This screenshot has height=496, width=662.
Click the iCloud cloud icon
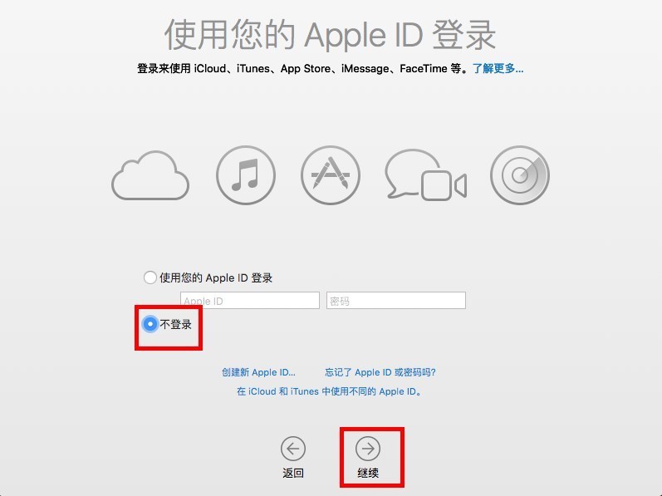tap(150, 175)
